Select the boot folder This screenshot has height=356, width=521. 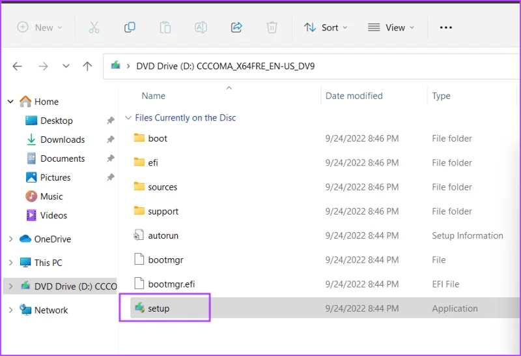click(158, 138)
